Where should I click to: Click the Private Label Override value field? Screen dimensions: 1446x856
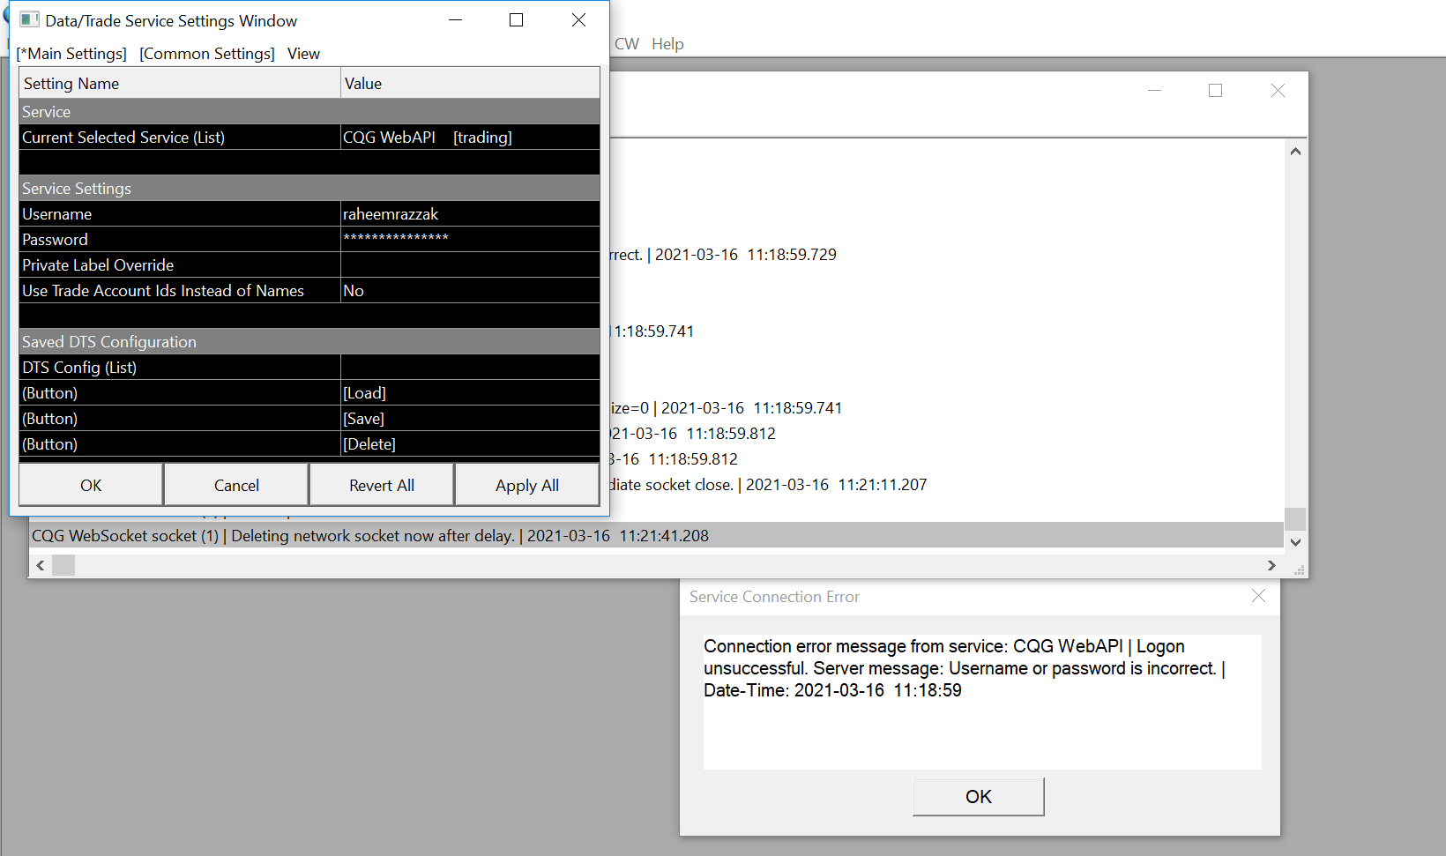coord(470,265)
